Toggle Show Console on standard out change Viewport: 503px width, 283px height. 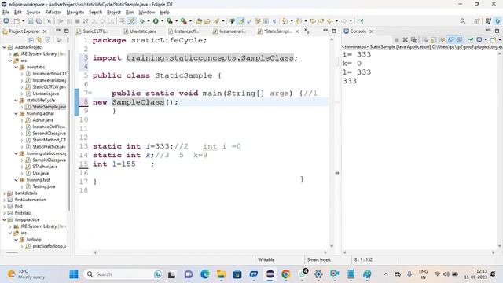[x=451, y=40]
